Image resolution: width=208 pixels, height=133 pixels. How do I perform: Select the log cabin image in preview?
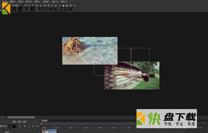click(132, 76)
